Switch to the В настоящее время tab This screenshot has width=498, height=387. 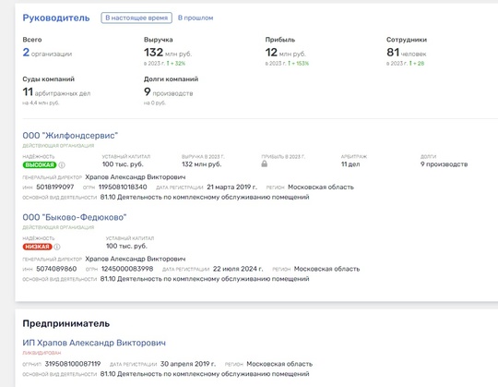pos(136,18)
